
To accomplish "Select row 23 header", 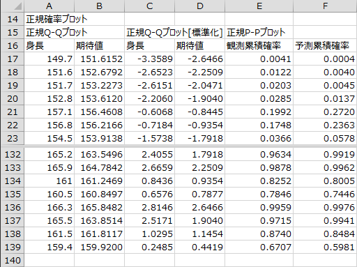I will [x=12, y=138].
